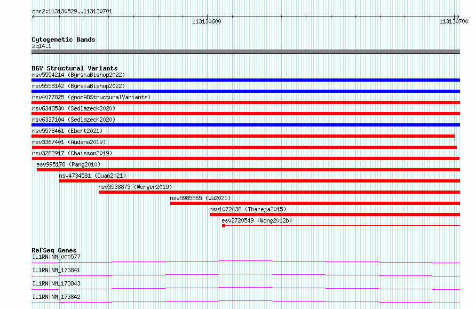
Task: Click the red nsv4077825 gnomAD bar
Action: pyautogui.click(x=246, y=102)
